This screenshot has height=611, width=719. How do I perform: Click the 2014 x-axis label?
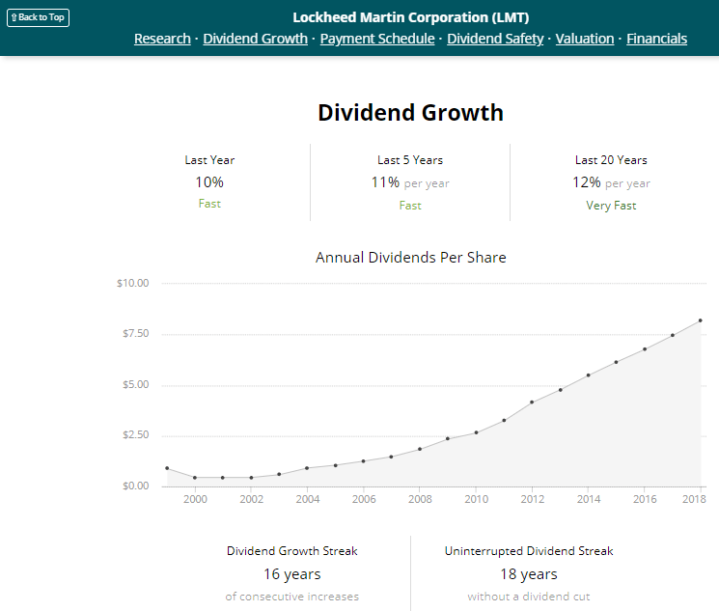589,499
